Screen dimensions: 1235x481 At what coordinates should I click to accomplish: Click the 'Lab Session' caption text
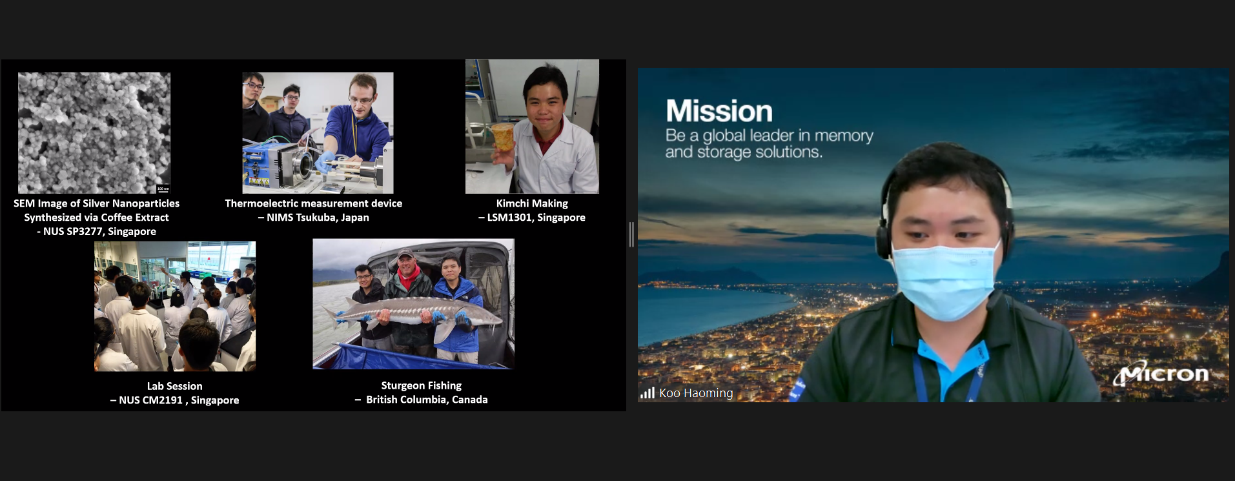175,386
